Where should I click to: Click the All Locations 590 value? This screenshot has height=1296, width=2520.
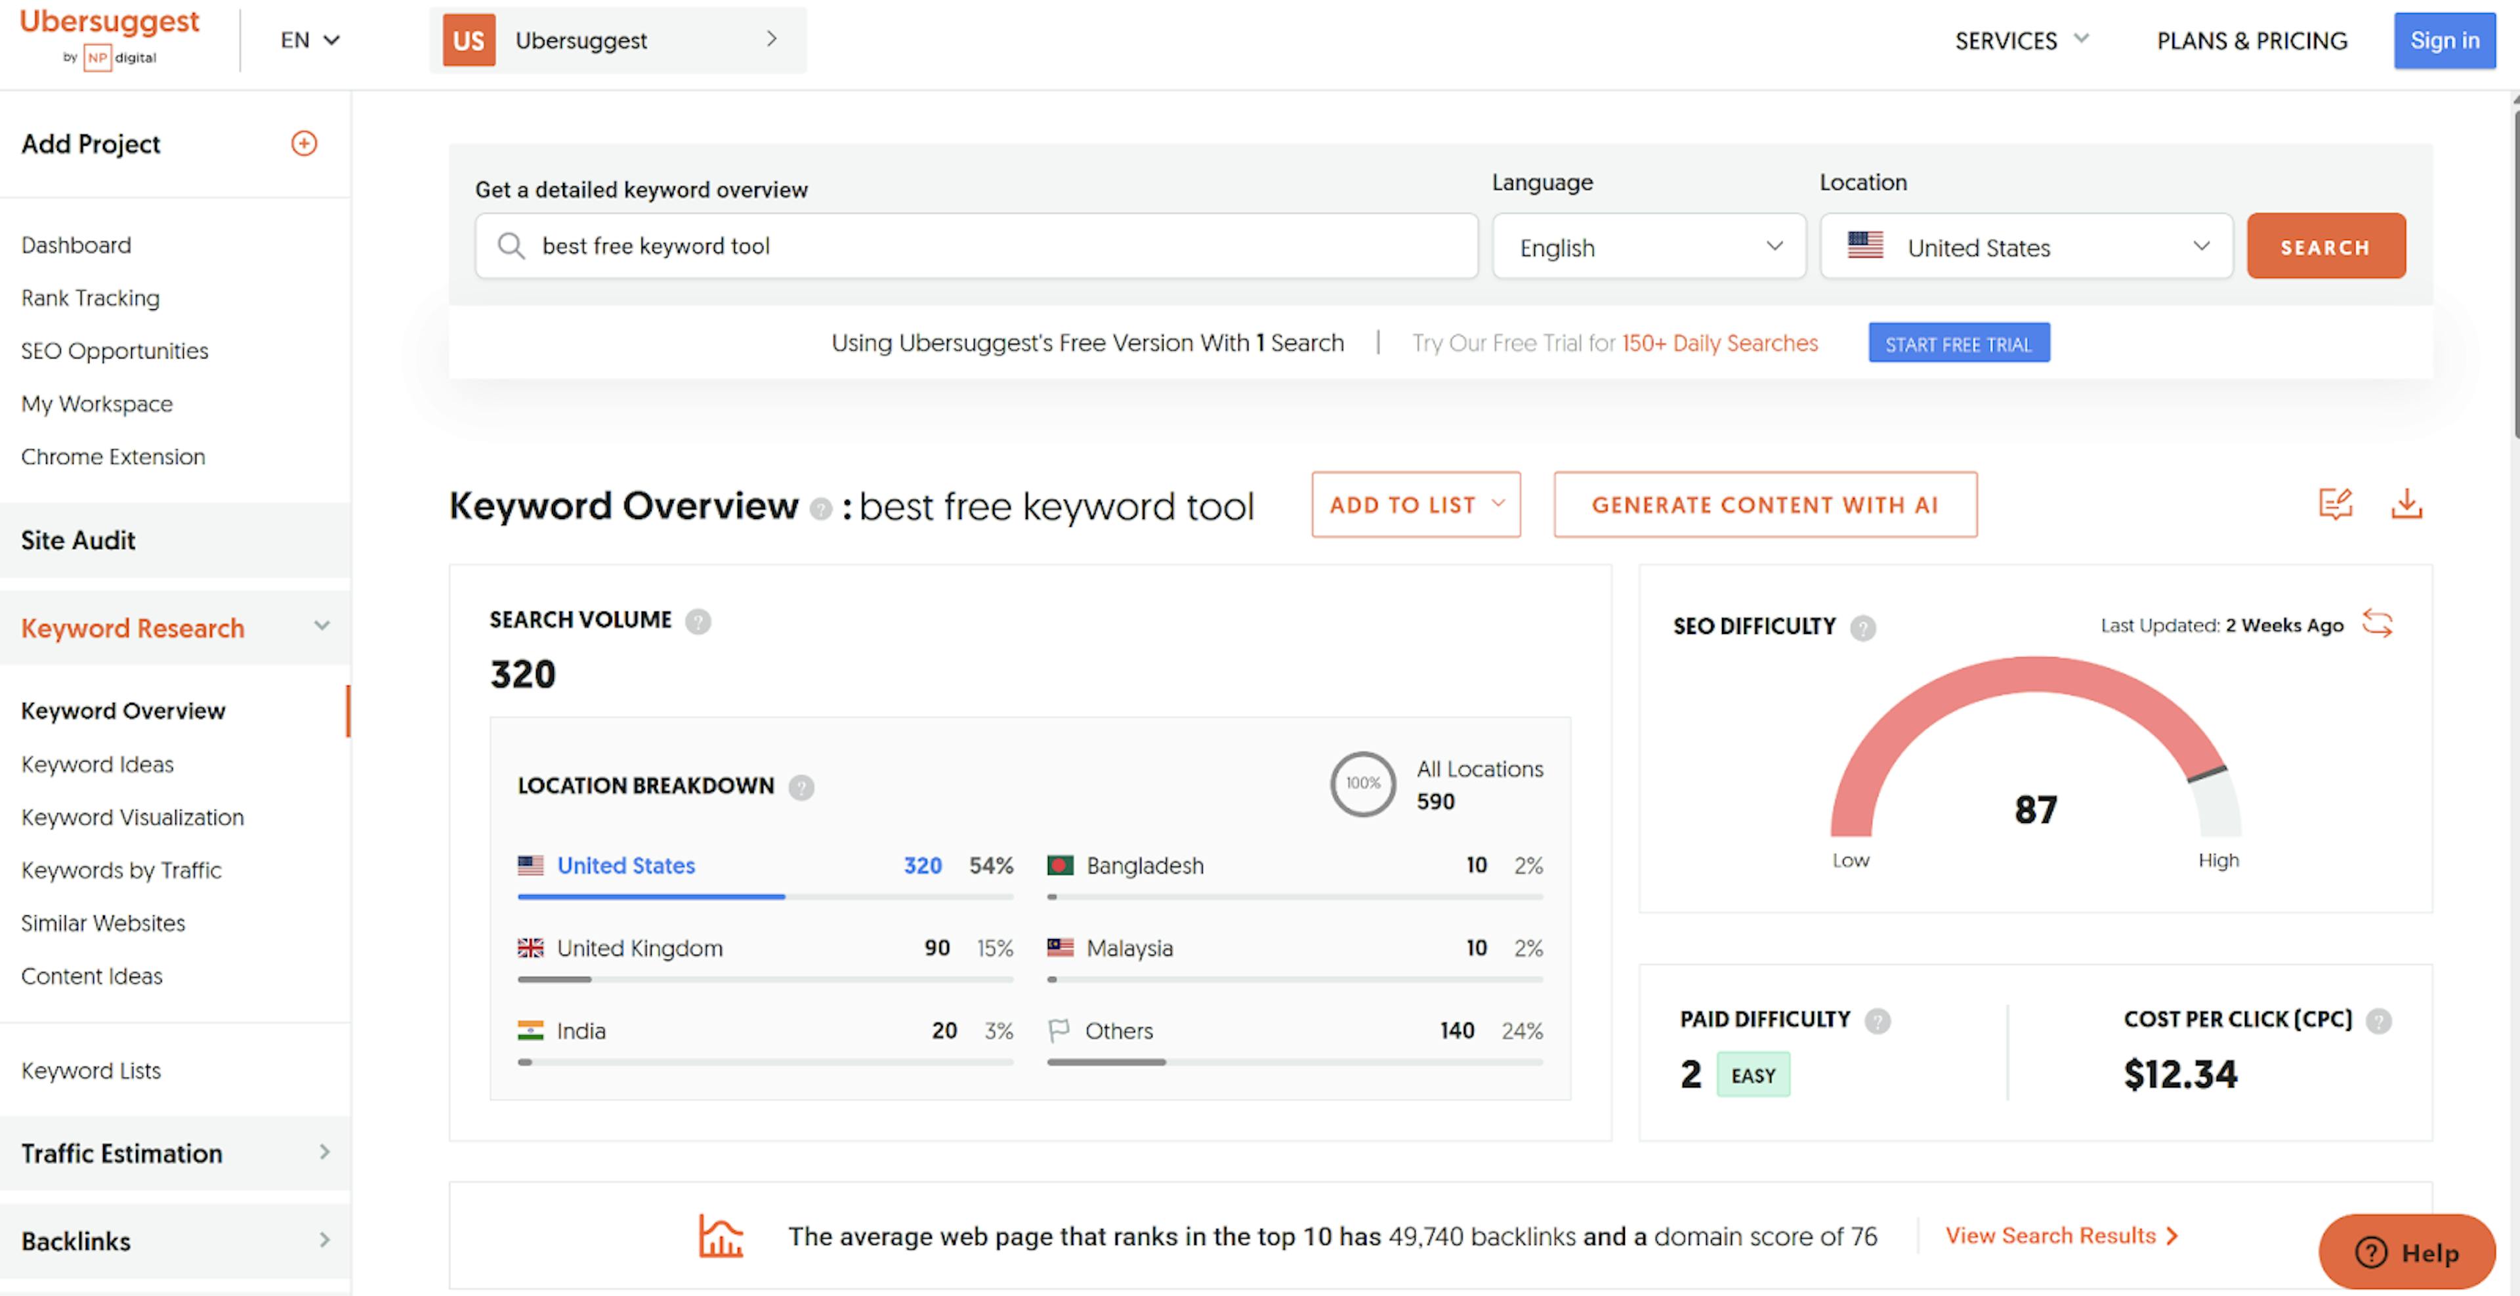point(1435,802)
